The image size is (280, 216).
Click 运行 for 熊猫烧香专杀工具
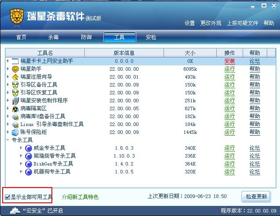(x=229, y=156)
